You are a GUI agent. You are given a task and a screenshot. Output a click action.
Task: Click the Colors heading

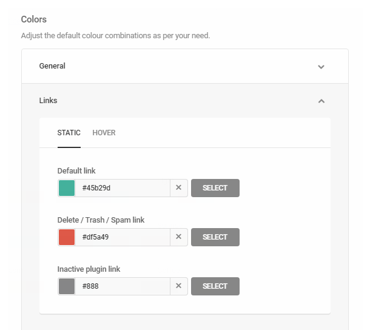[x=34, y=19]
